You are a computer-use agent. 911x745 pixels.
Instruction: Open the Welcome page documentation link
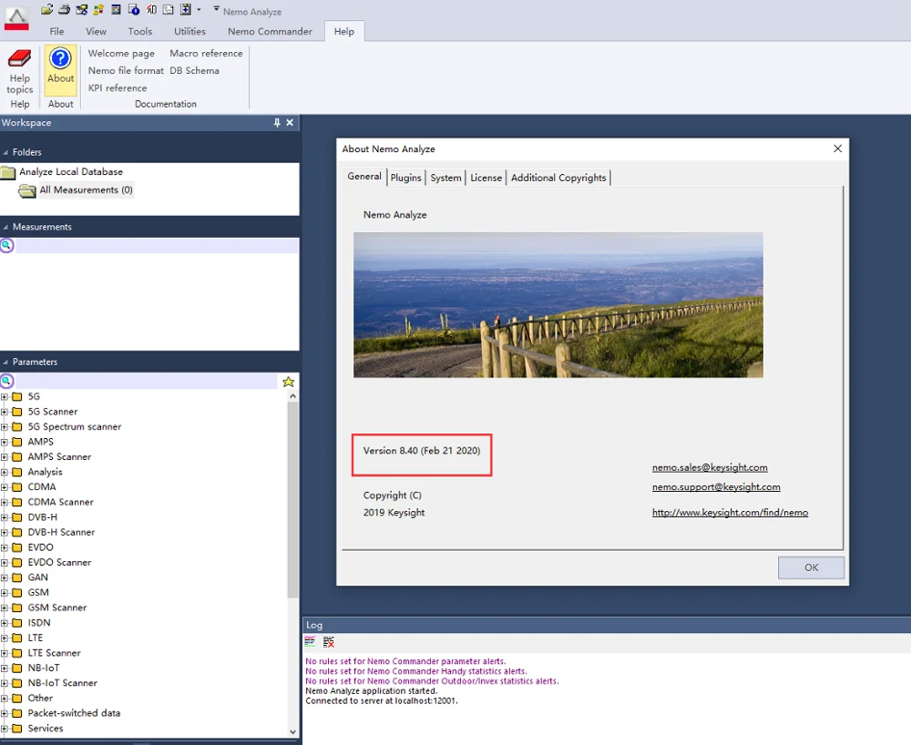[121, 54]
